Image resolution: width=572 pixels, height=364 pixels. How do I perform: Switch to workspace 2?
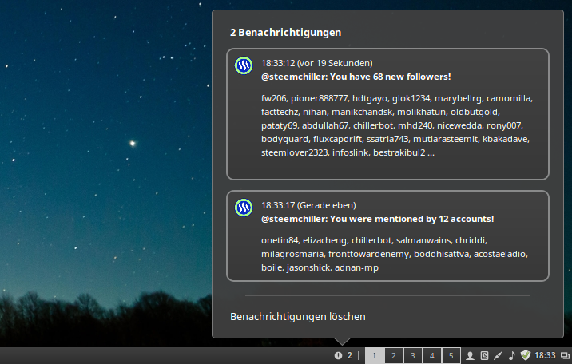coord(394,356)
